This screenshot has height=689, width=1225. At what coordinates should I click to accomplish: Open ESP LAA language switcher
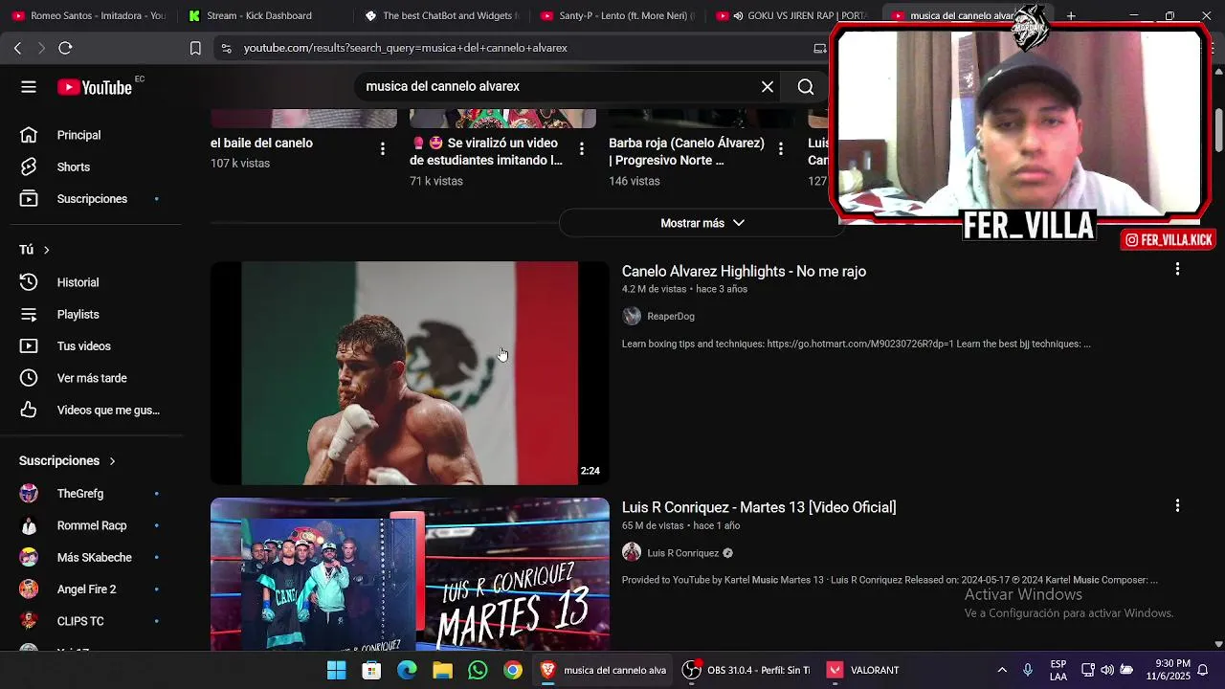(1058, 670)
